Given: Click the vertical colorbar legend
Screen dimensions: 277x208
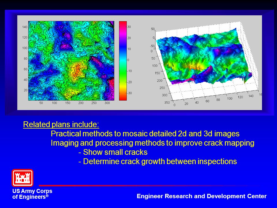Looking at the screenshot, I should [x=123, y=61].
